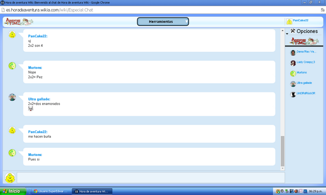The width and height of the screenshot is (326, 195).
Task: Click the chat scrollbar up arrow
Action: pyautogui.click(x=282, y=30)
